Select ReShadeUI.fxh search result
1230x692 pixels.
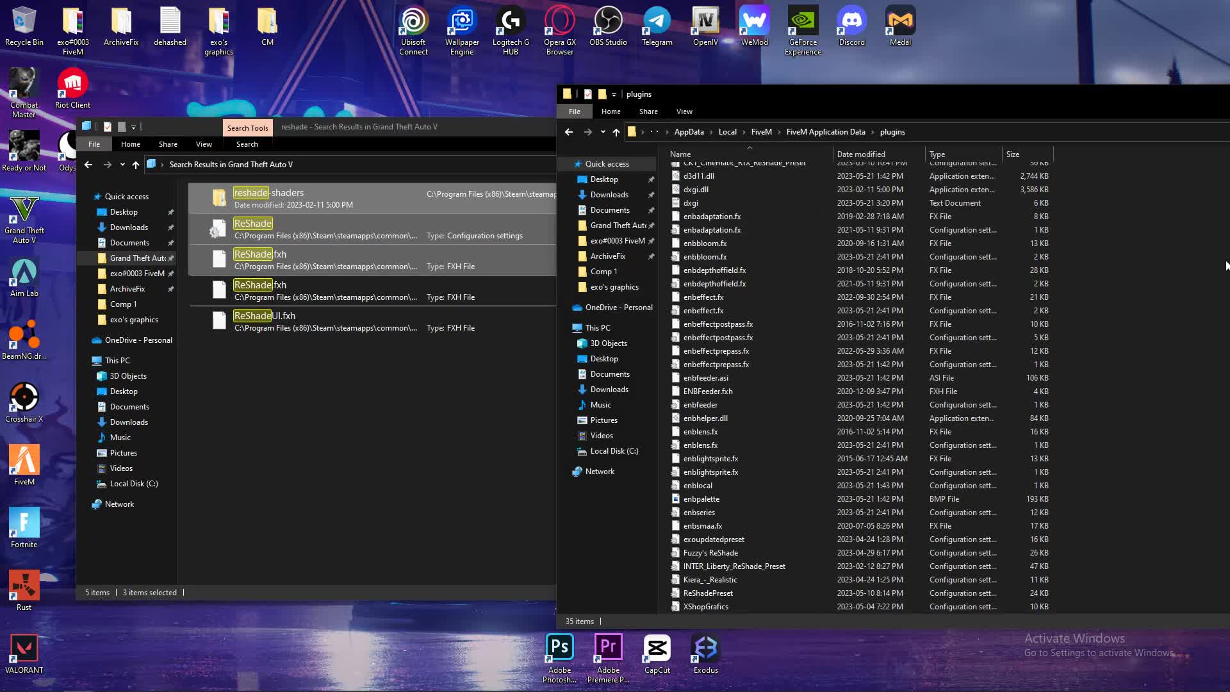pos(265,316)
